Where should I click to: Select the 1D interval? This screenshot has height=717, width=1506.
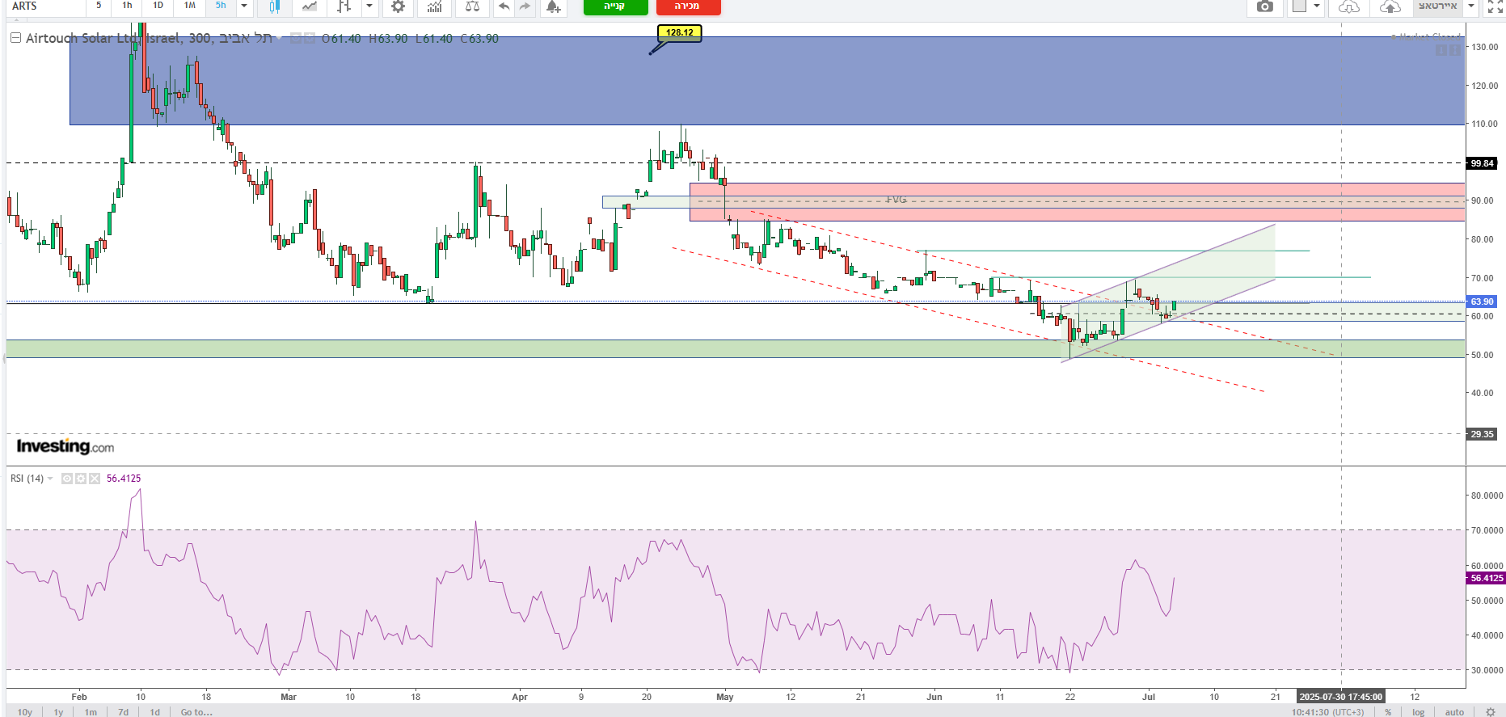[158, 6]
